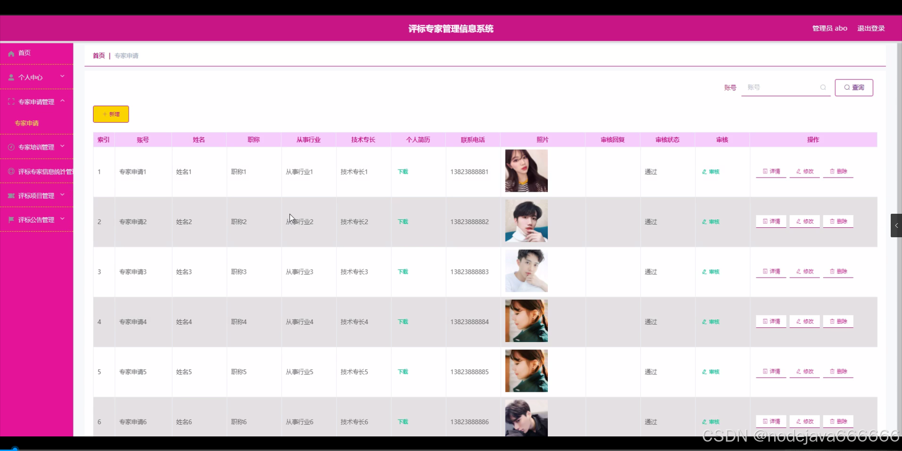The height and width of the screenshot is (451, 902).
Task: Click 下载 resume link for 姓名6
Action: 403,422
